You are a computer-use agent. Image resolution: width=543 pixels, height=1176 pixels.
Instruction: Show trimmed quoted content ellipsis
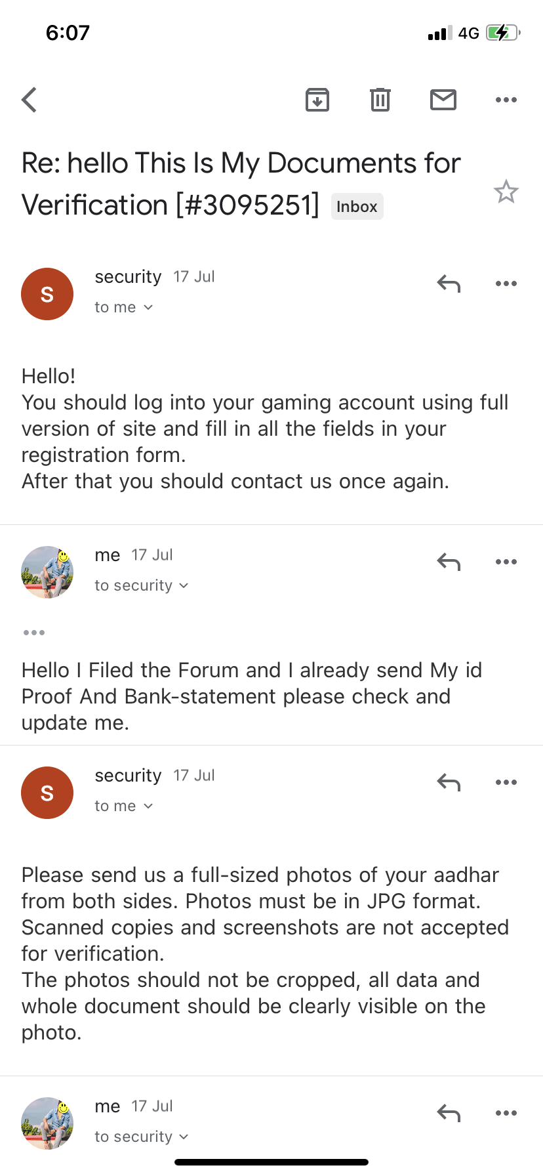tap(34, 633)
